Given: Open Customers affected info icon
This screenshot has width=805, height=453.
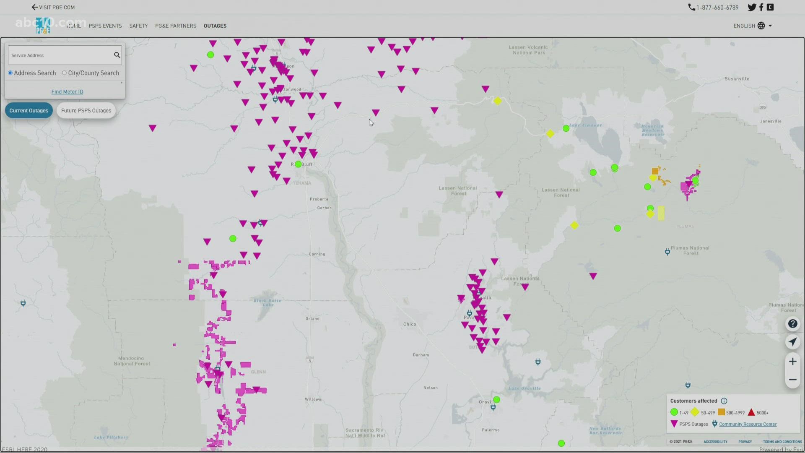Looking at the screenshot, I should (724, 401).
